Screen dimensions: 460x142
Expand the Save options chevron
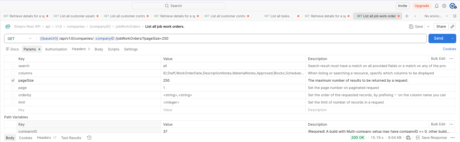pyautogui.click(x=428, y=27)
